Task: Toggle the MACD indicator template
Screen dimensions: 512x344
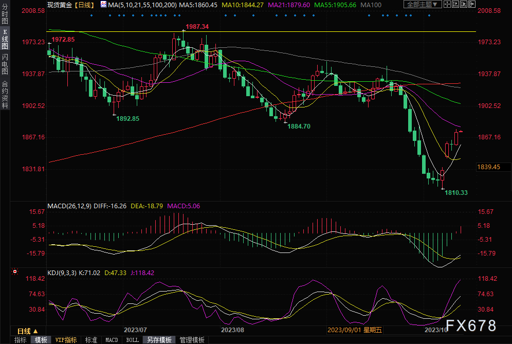Action: [112, 340]
